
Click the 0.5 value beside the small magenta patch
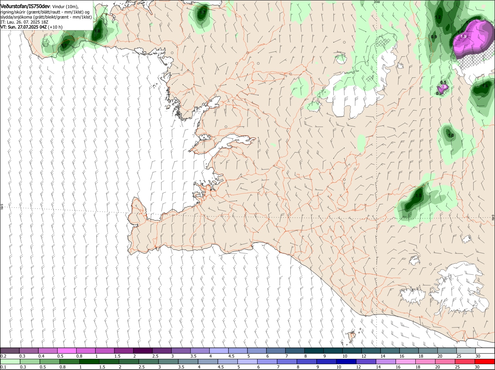coord(443,83)
